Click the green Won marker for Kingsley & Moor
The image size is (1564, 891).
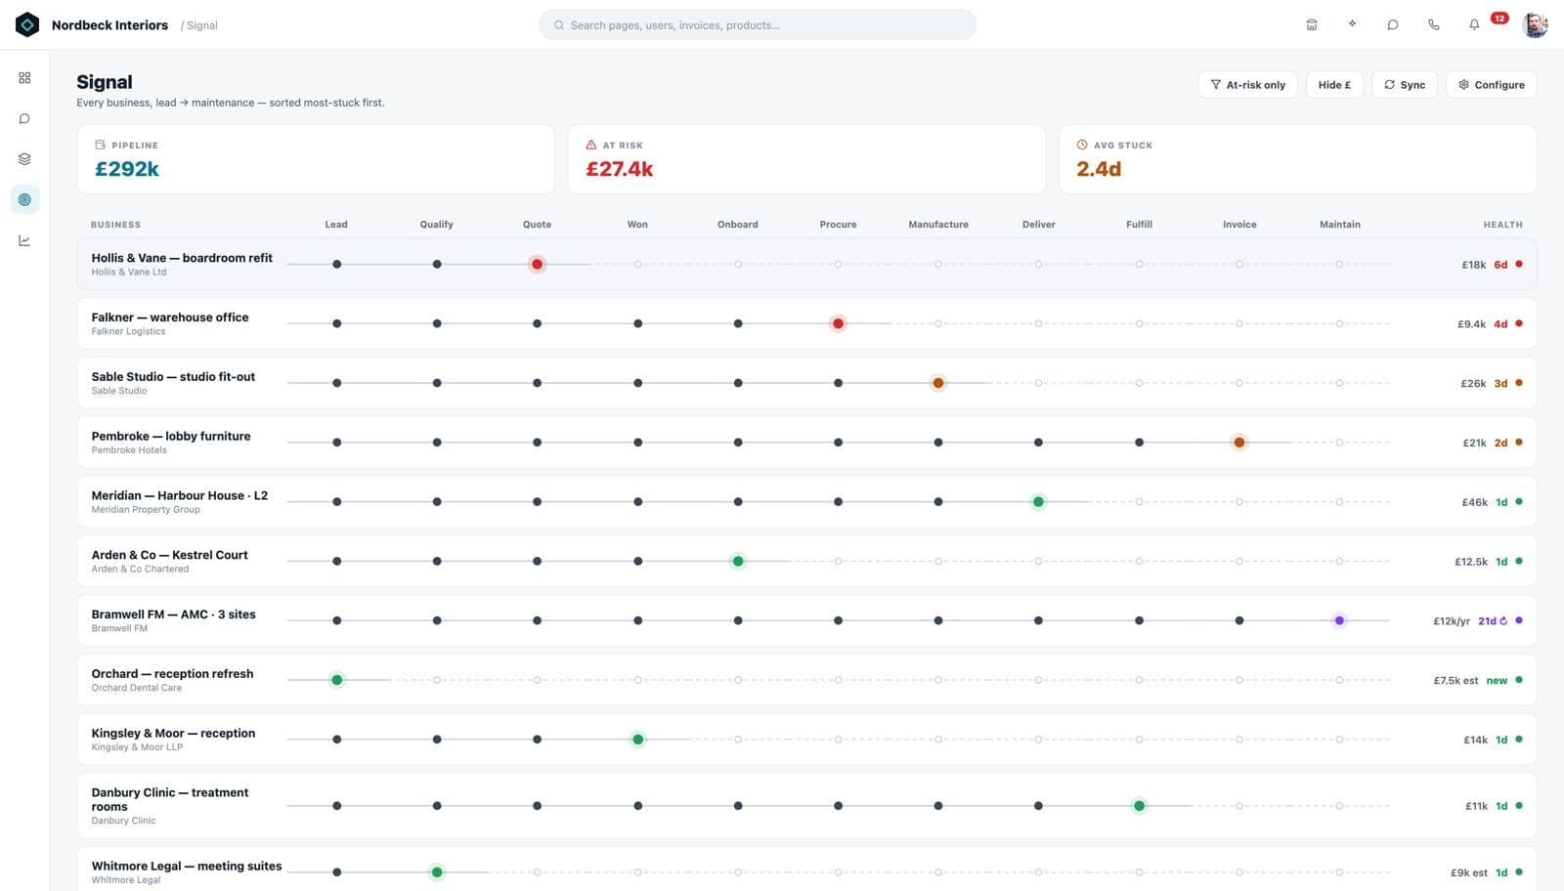637,740
